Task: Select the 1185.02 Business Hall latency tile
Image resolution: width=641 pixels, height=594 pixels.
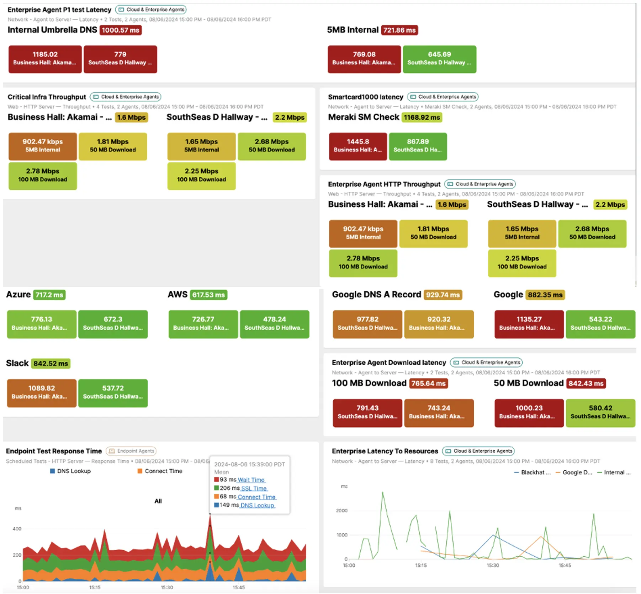Action: [45, 59]
